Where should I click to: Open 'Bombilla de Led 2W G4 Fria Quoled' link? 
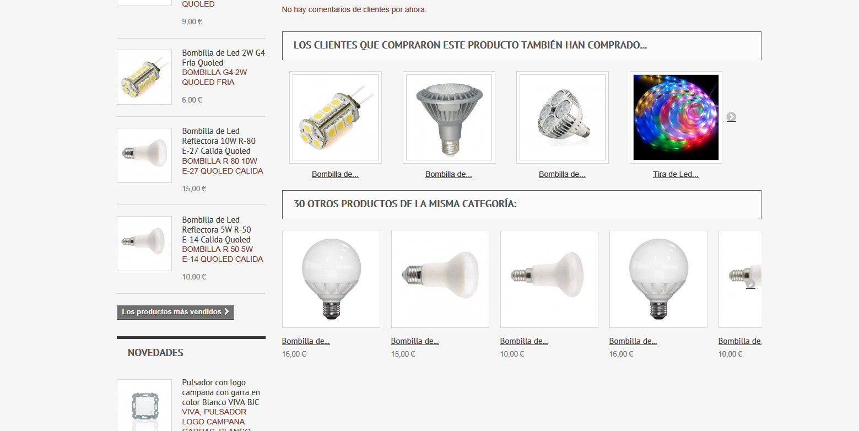pos(224,58)
